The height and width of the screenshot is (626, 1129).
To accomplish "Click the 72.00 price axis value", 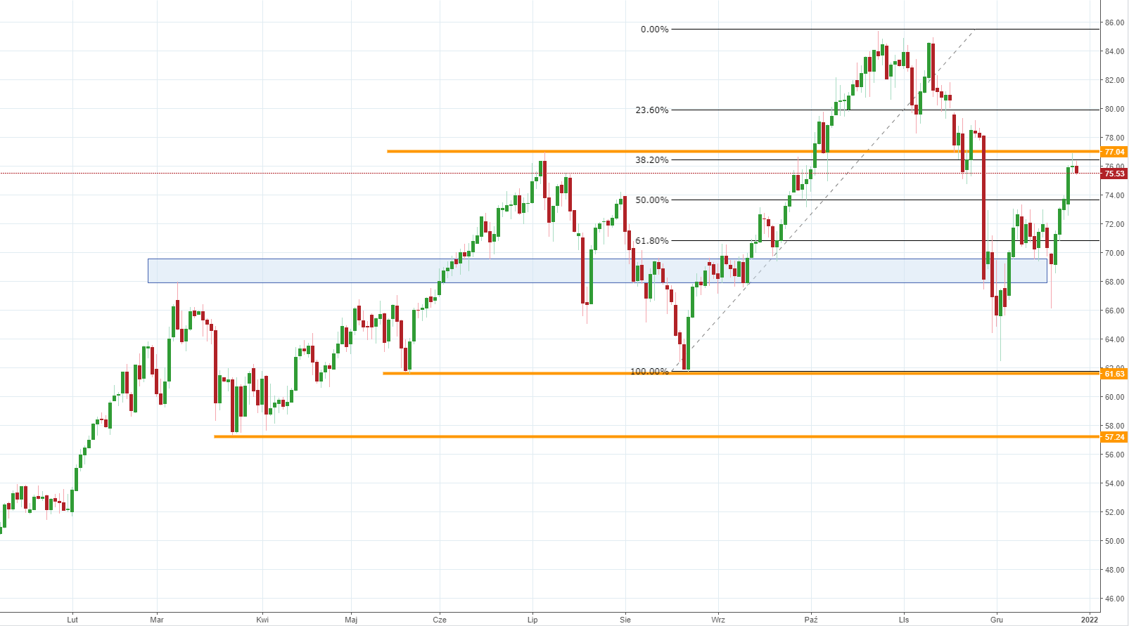I will (x=1114, y=224).
